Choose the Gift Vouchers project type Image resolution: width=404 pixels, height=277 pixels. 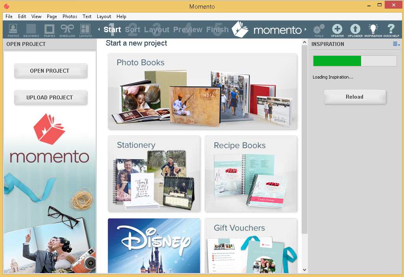(x=251, y=246)
